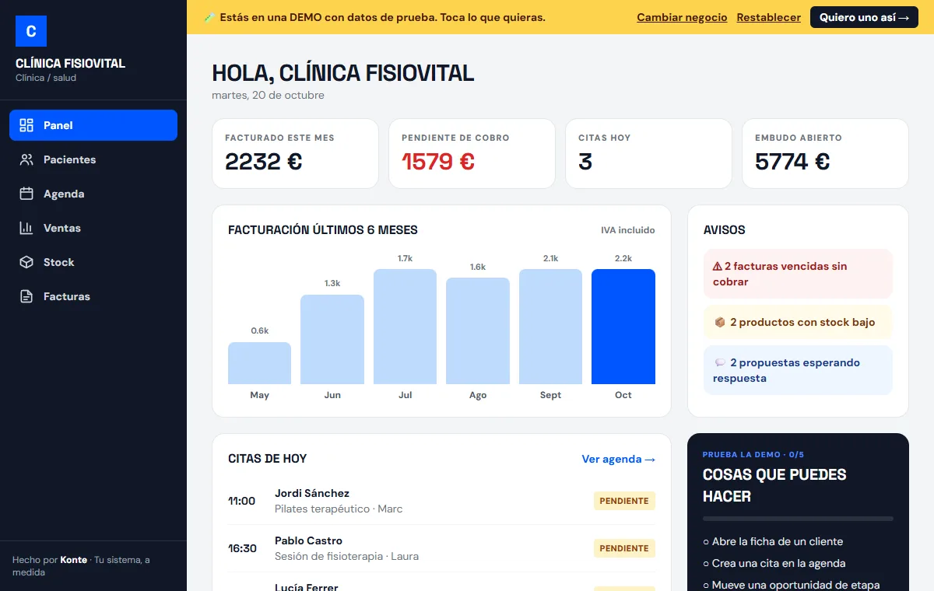This screenshot has width=934, height=591.
Task: Click the Jul bar in billing chart
Action: [x=405, y=327]
